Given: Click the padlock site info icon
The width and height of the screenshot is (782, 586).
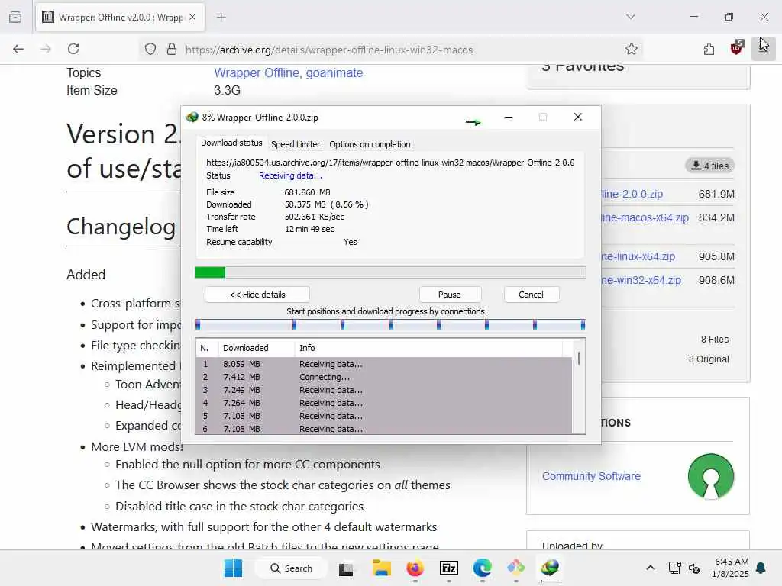Looking at the screenshot, I should (172, 50).
